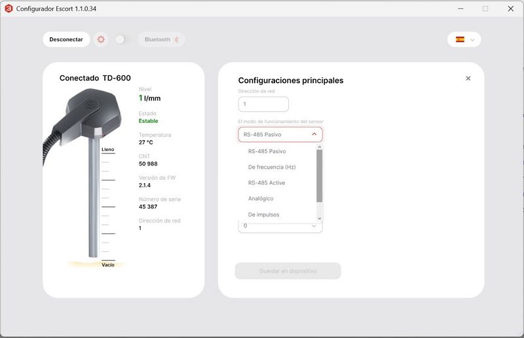The width and height of the screenshot is (524, 338).
Task: Click the scrollbar up arrow in mode list
Action: (320, 147)
